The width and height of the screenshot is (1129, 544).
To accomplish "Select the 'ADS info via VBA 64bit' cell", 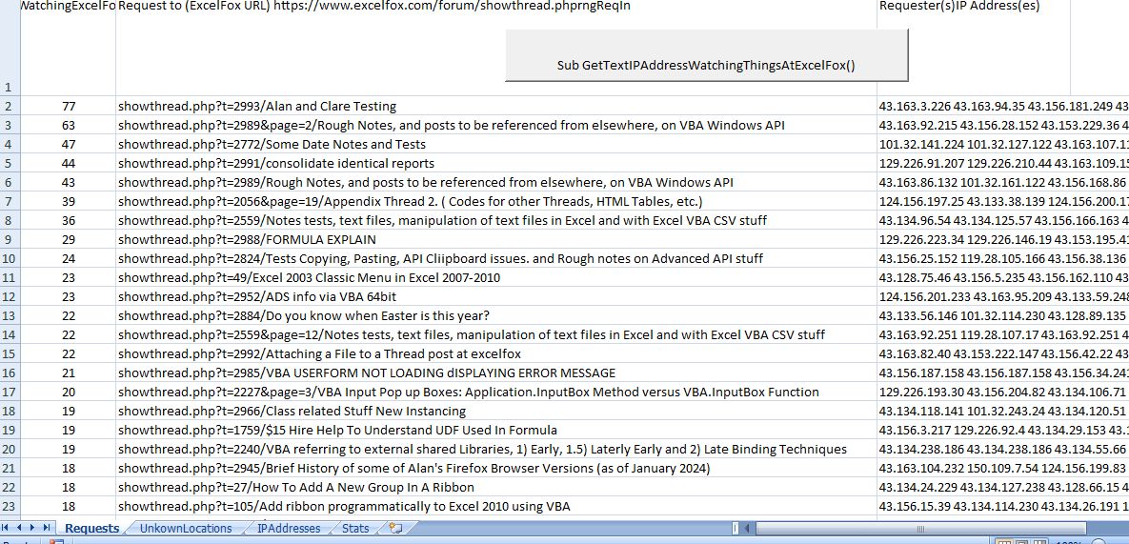I will pos(496,296).
